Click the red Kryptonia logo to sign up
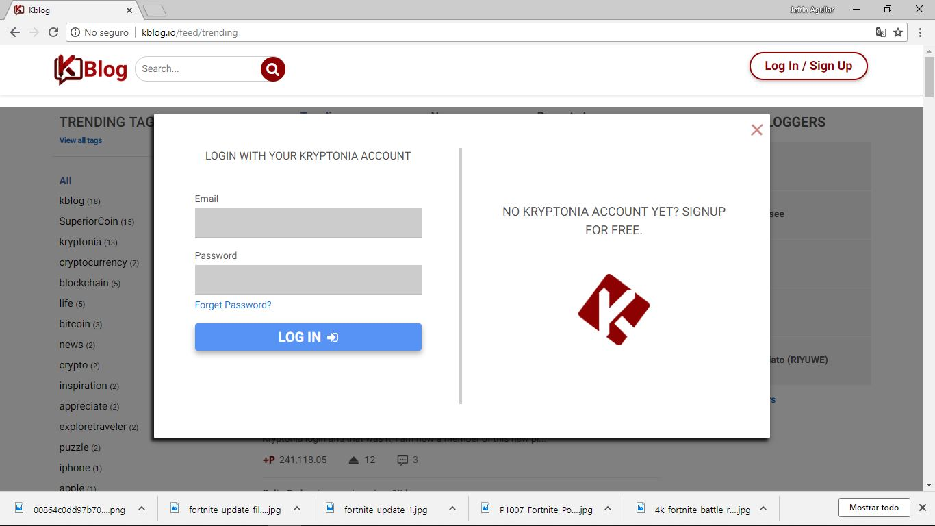The image size is (935, 526). click(614, 310)
